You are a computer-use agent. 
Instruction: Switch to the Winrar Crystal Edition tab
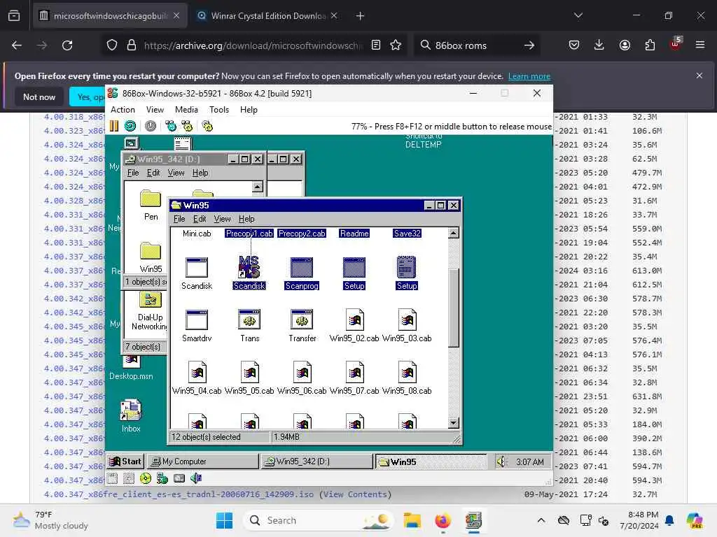(267, 16)
